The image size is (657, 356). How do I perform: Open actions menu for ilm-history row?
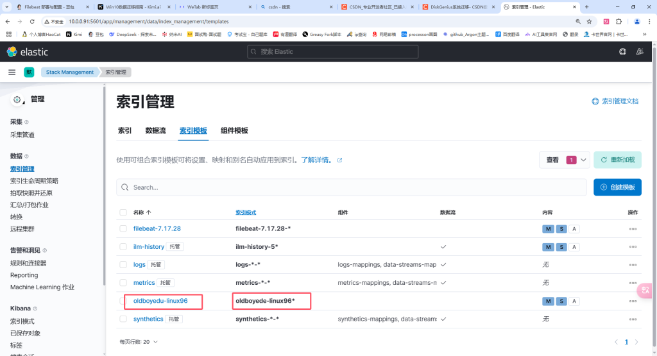click(633, 247)
